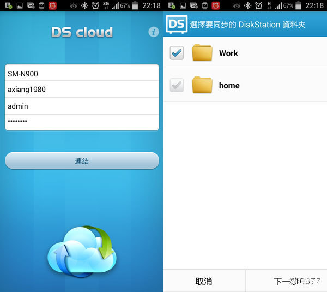
Task: Select the Work folder row label
Action: point(228,53)
